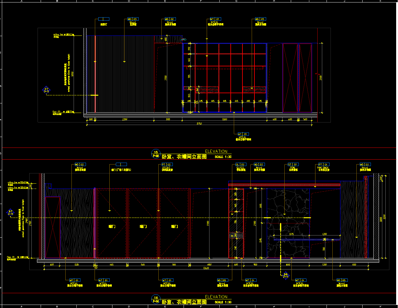Click the drawing number bubble 15 P-08
This screenshot has width=398, height=308.
[156, 154]
